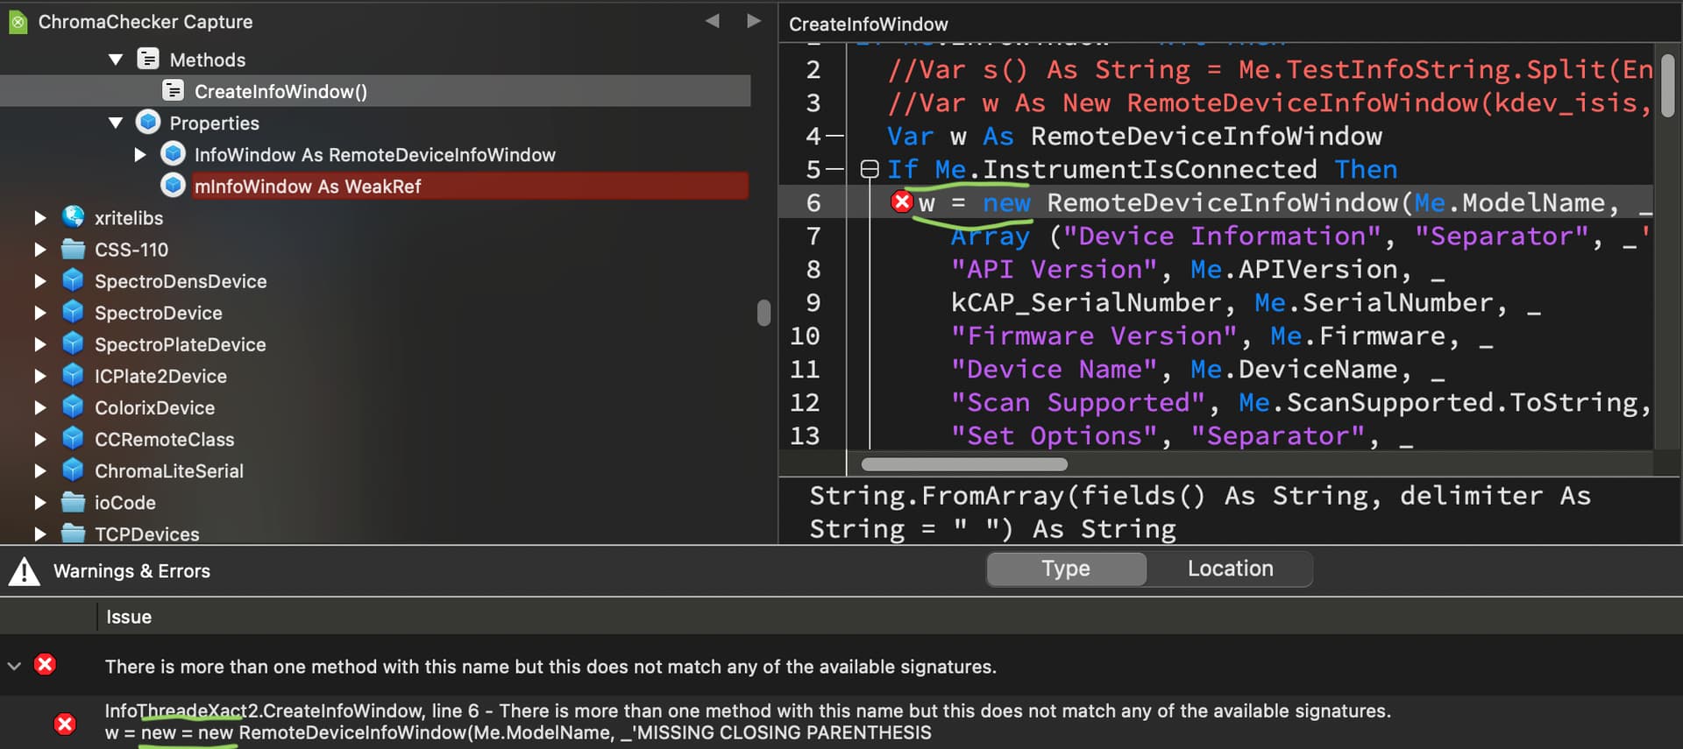Select mInfoWindow As WeakRef property
Screen dimensions: 1683x749
click(308, 186)
